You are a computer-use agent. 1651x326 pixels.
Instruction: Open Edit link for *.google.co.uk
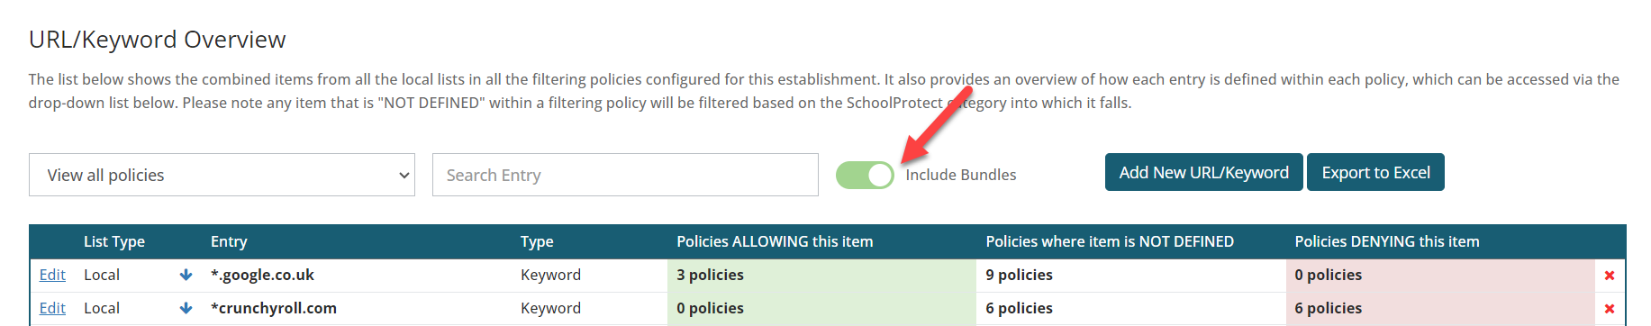(52, 275)
